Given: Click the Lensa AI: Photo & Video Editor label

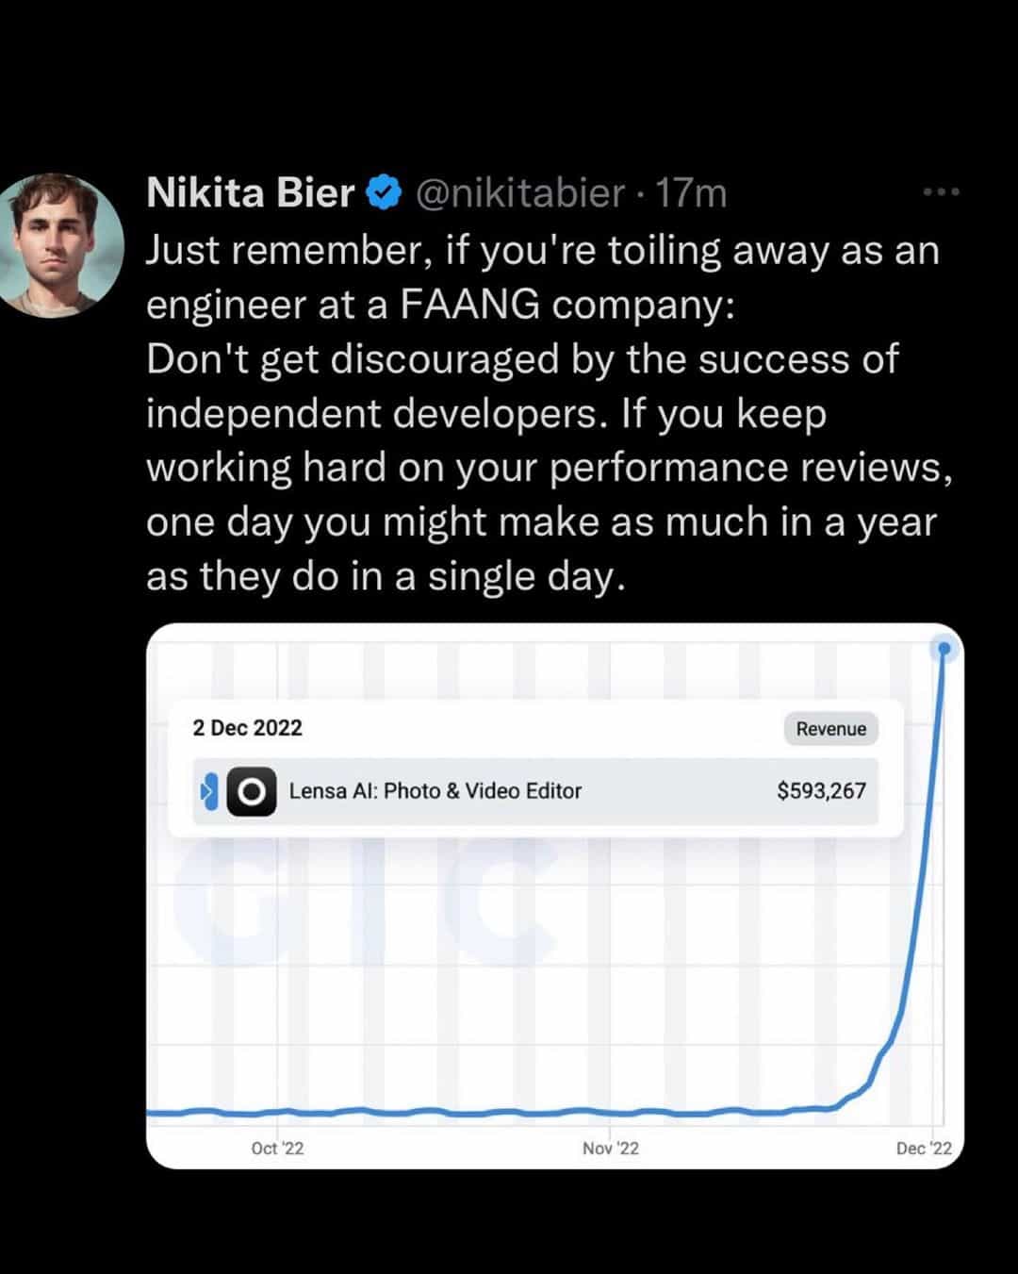Looking at the screenshot, I should click(435, 791).
